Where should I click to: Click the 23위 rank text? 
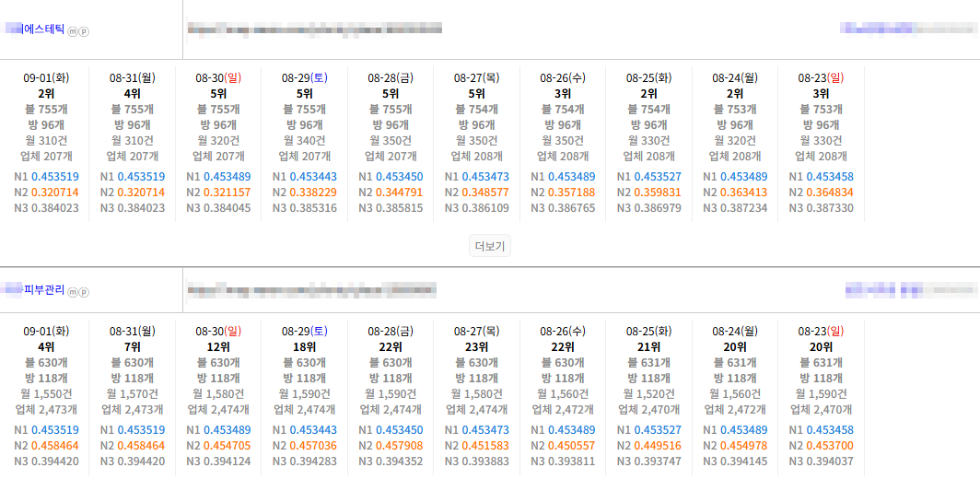[476, 345]
